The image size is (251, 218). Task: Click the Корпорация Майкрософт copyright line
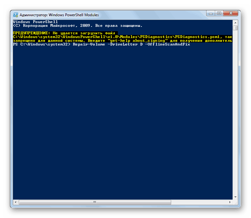78,26
